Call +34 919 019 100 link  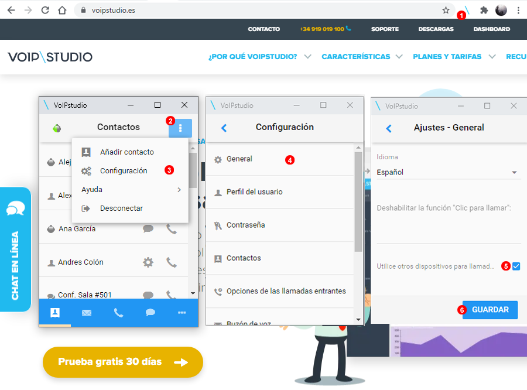322,29
